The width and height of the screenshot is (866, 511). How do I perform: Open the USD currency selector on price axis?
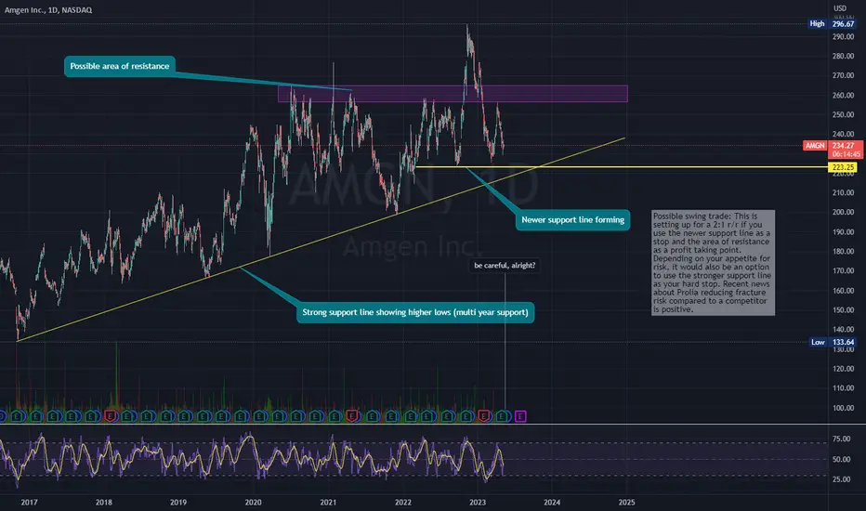point(840,8)
